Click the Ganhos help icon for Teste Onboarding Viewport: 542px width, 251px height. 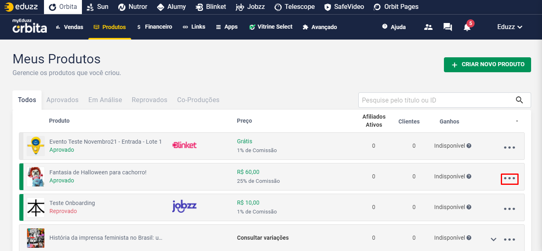[x=469, y=207]
